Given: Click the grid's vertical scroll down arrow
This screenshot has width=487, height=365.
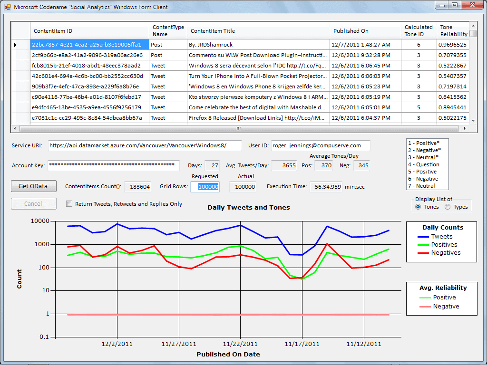Looking at the screenshot, I should click(x=473, y=120).
